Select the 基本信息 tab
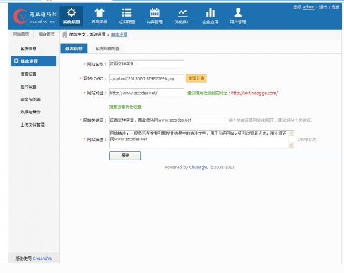The width and height of the screenshot is (344, 273). pyautogui.click(x=74, y=48)
